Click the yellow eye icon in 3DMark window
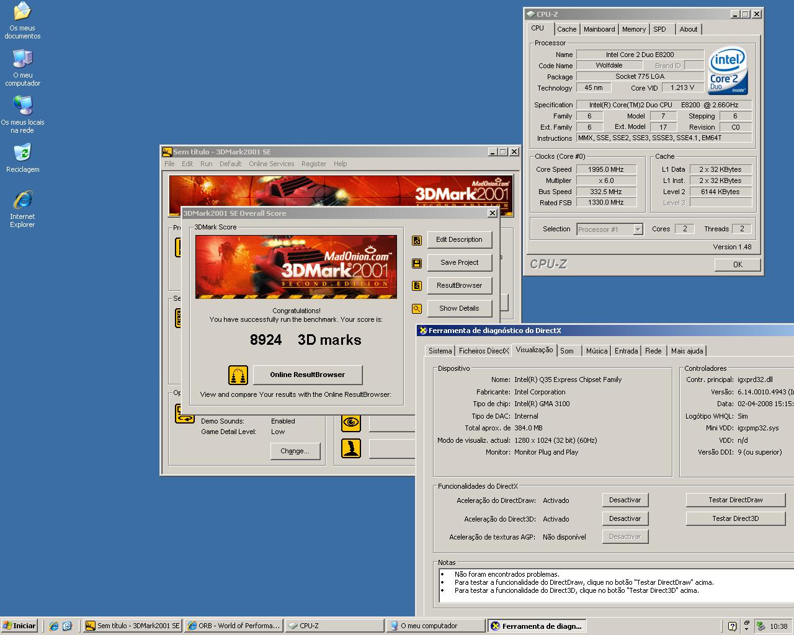The height and width of the screenshot is (635, 794). (x=351, y=422)
